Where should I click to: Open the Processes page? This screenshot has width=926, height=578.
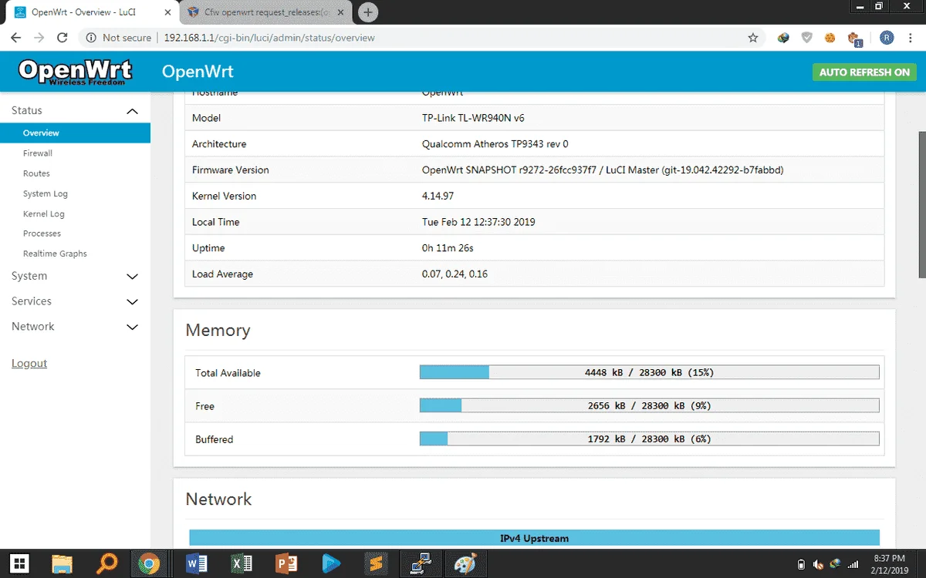[x=42, y=234]
